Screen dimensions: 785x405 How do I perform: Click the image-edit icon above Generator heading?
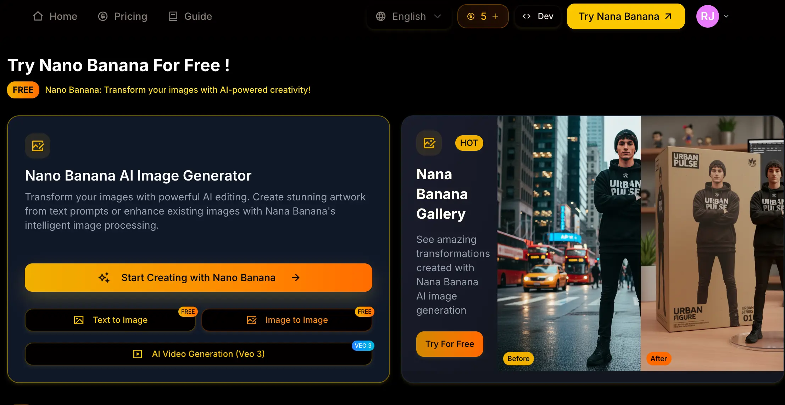tap(38, 146)
